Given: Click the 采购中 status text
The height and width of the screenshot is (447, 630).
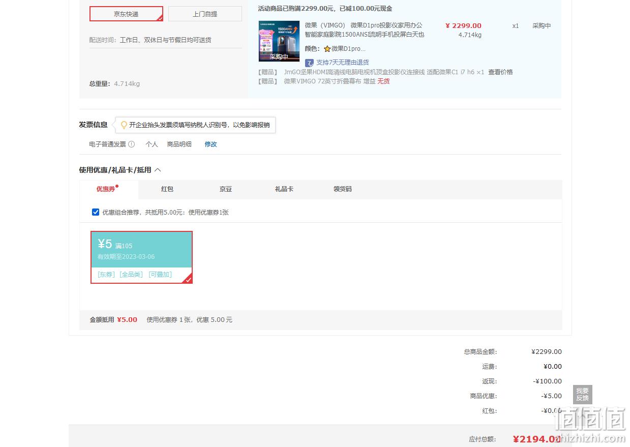Looking at the screenshot, I should [542, 26].
